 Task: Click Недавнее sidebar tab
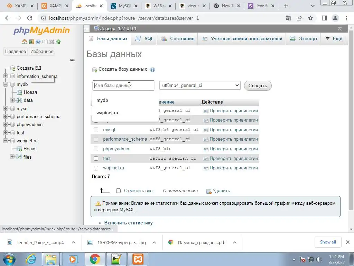pyautogui.click(x=15, y=52)
